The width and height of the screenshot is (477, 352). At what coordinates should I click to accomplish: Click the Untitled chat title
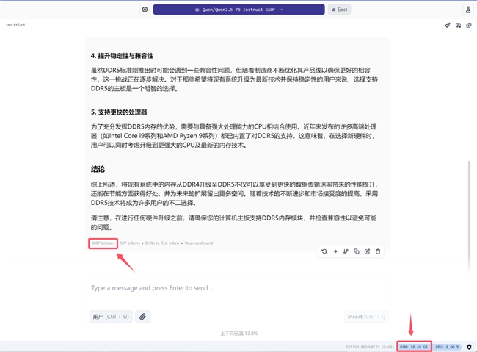15,25
